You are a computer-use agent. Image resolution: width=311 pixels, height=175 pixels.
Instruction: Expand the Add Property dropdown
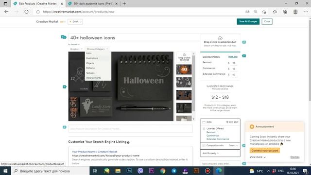tap(210, 154)
